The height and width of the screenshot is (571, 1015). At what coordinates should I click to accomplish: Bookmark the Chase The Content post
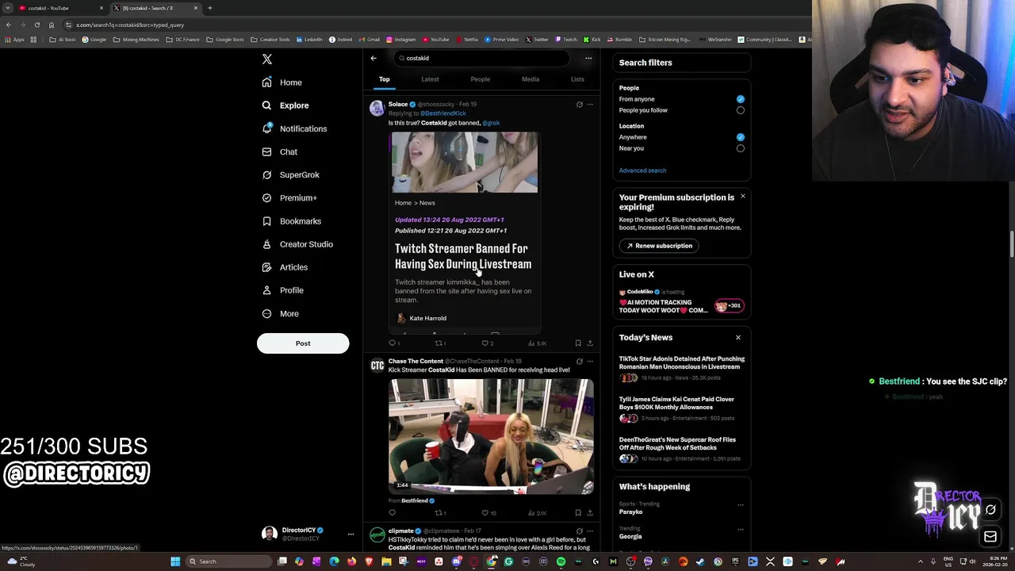[578, 513]
